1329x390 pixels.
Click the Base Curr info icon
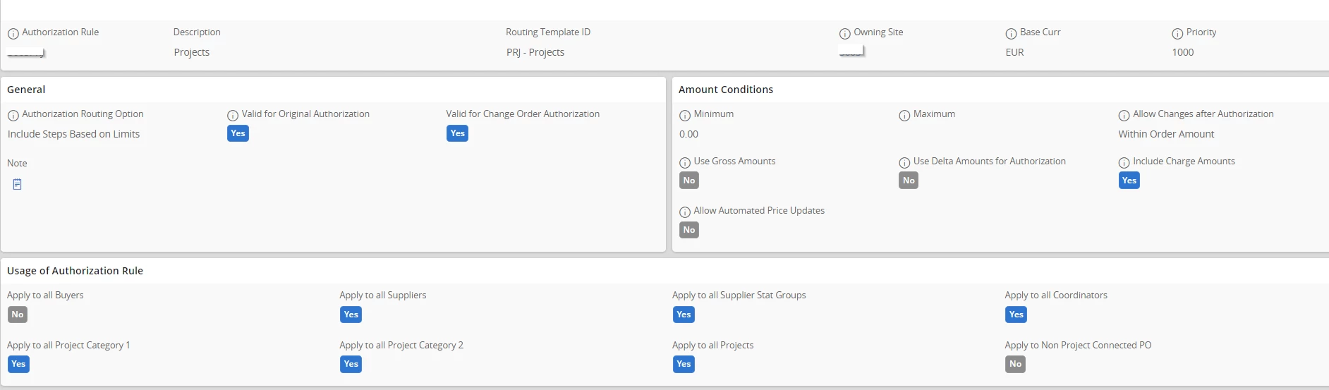(1011, 34)
